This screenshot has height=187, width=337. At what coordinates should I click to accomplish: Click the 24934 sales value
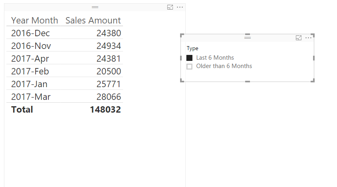tap(109, 46)
